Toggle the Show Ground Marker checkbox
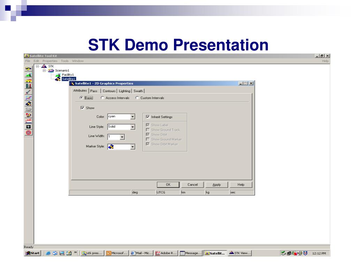The height and width of the screenshot is (267, 357). coord(148,139)
